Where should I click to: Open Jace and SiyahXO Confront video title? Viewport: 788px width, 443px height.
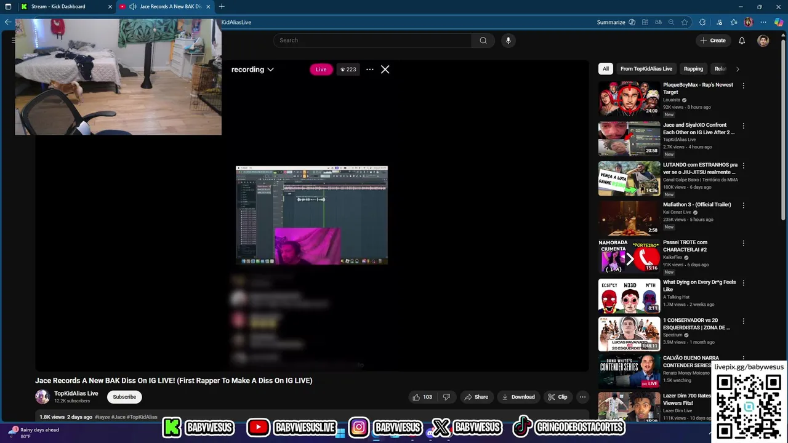(699, 129)
